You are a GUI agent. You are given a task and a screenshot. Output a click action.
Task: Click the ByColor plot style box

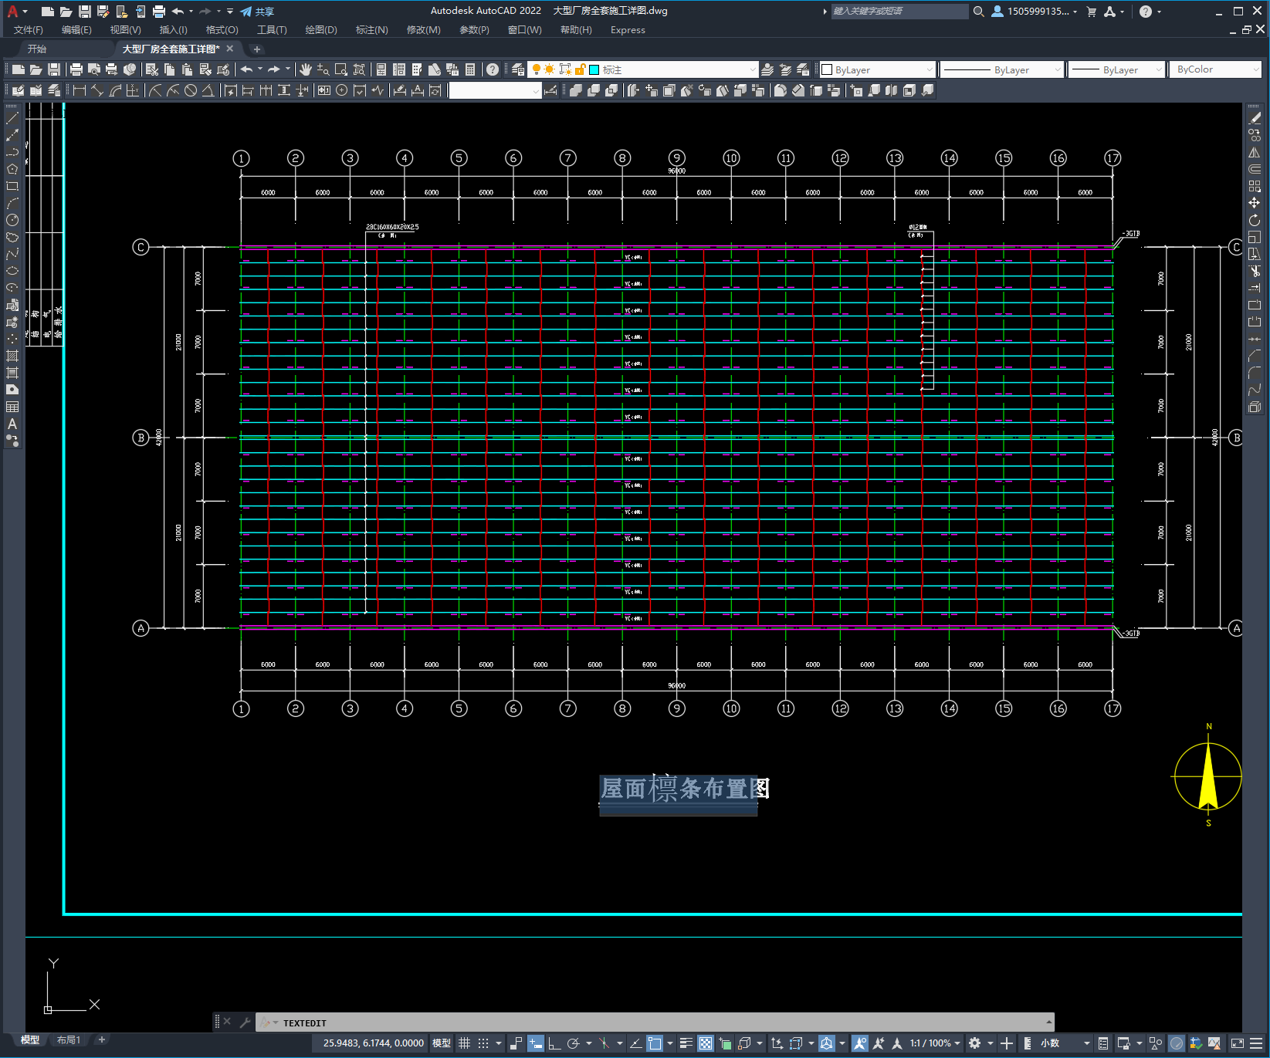[1215, 69]
